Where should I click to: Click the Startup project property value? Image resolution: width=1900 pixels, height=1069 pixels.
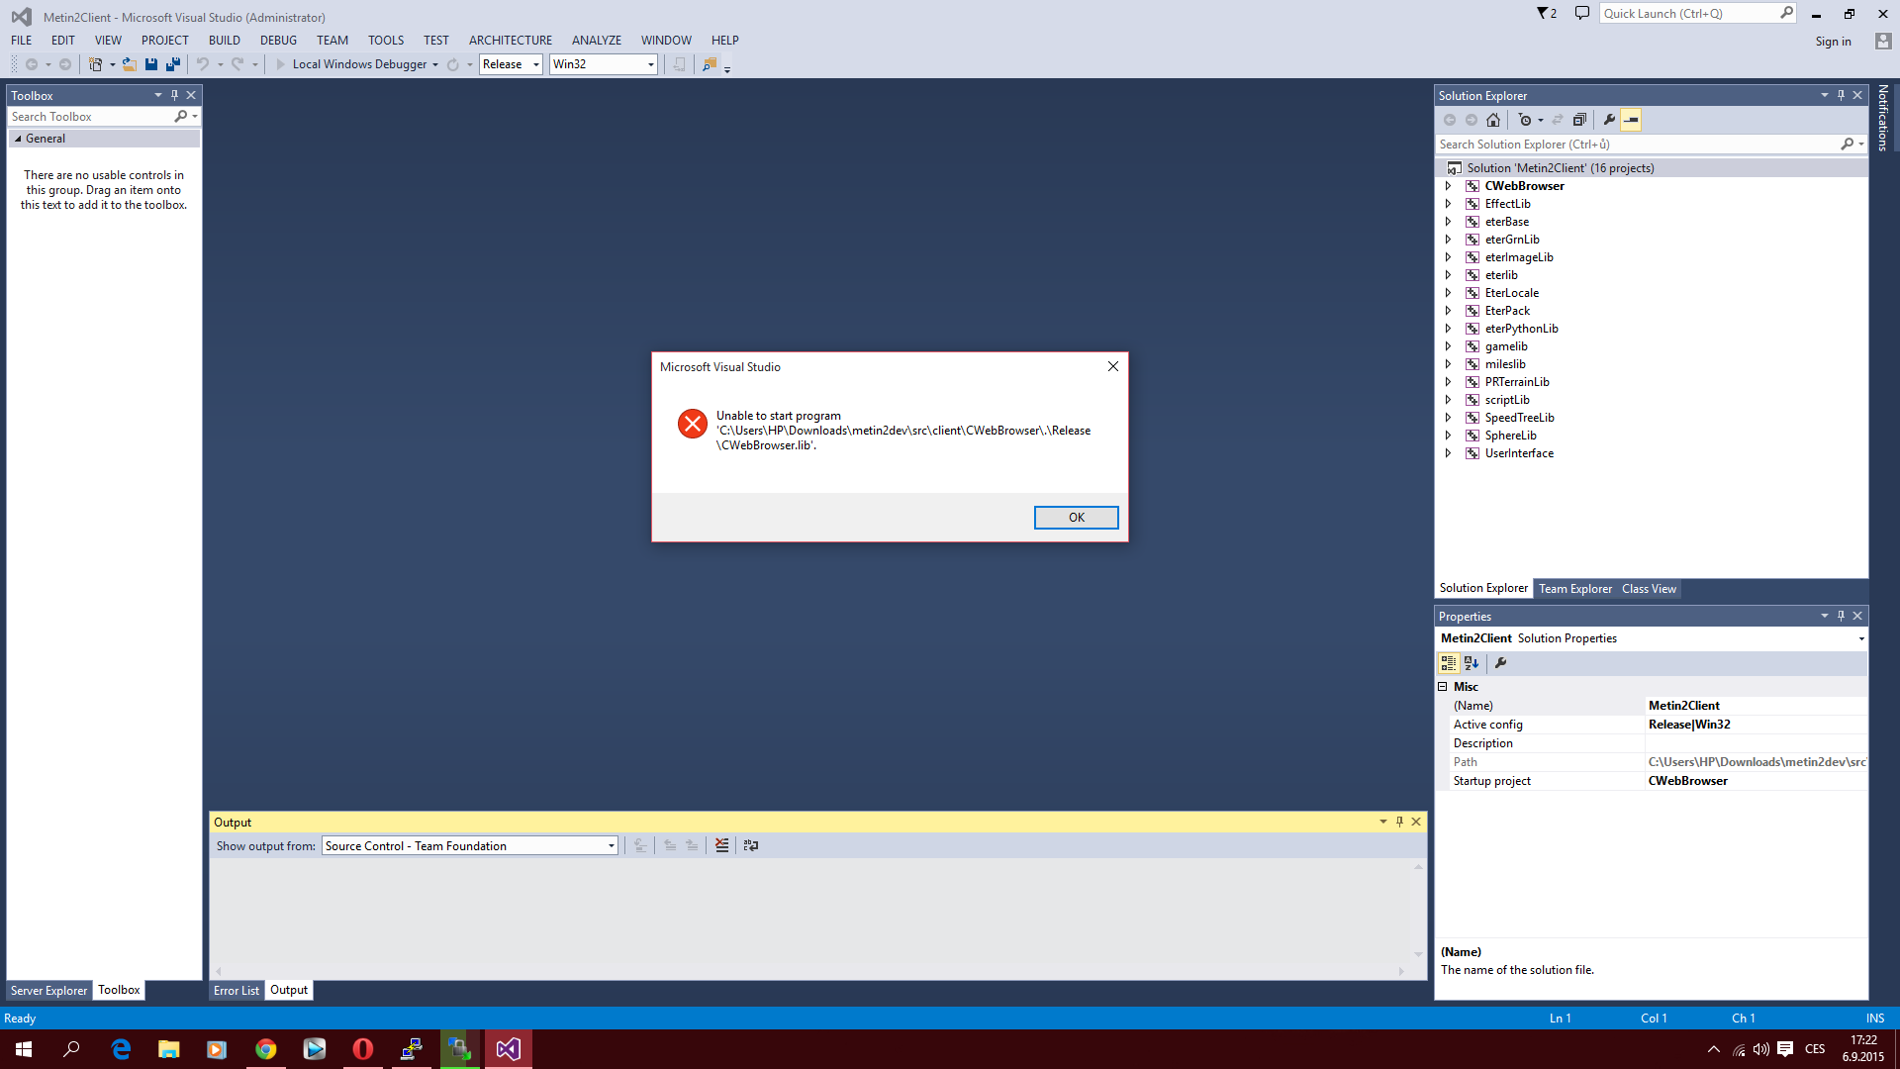click(1757, 781)
